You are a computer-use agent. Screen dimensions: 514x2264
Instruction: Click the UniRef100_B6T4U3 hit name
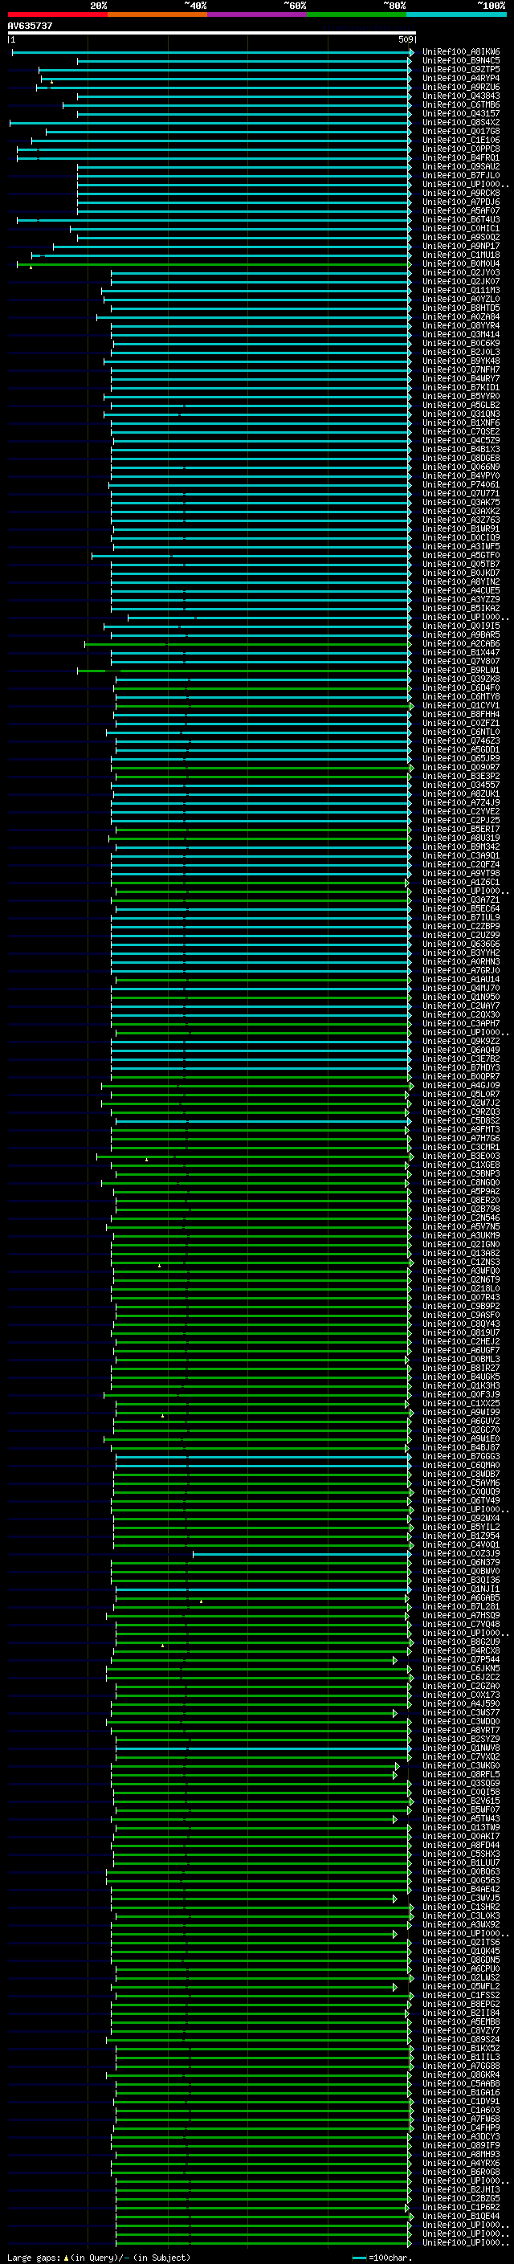pos(461,220)
